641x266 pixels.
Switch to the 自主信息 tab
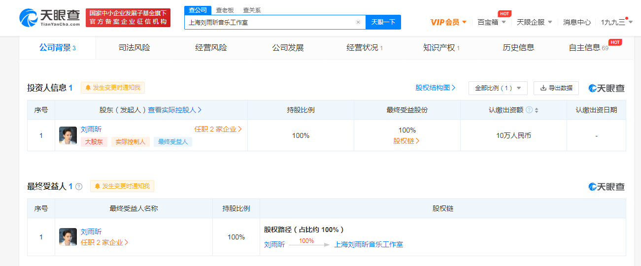[589, 48]
